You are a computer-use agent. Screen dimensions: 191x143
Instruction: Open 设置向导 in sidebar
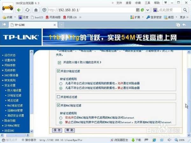pos(10,60)
